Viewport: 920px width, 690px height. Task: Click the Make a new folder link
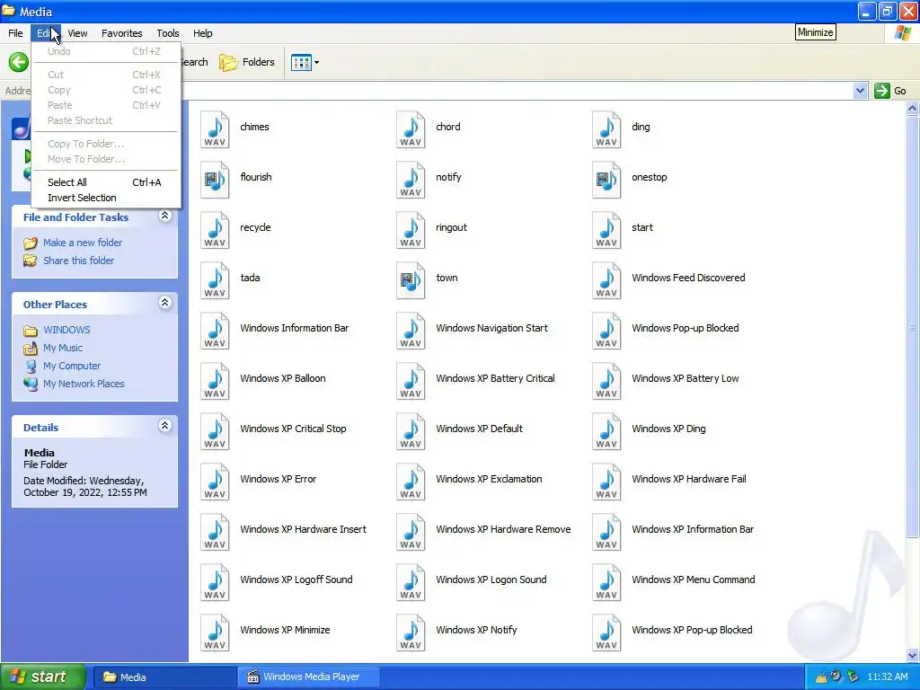click(x=83, y=243)
